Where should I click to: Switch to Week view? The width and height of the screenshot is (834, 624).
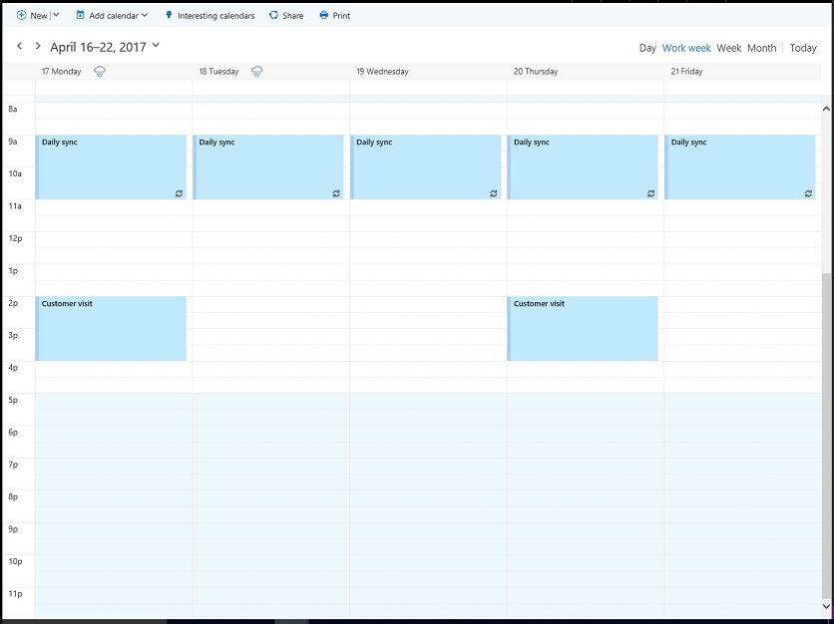(729, 48)
